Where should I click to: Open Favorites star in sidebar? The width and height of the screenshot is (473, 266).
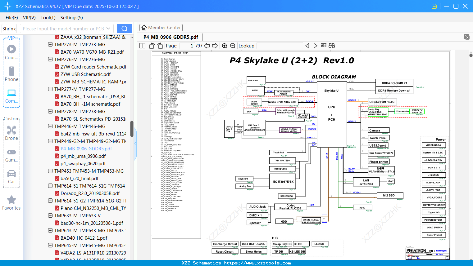click(11, 203)
